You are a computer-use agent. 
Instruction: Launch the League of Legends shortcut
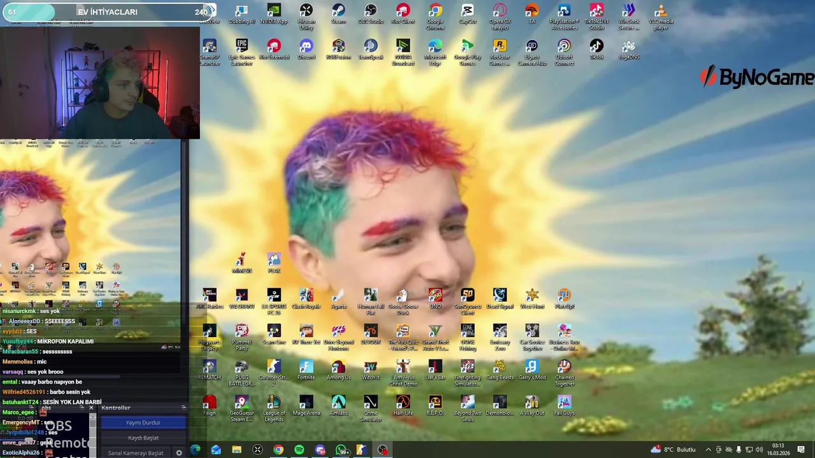tap(274, 409)
